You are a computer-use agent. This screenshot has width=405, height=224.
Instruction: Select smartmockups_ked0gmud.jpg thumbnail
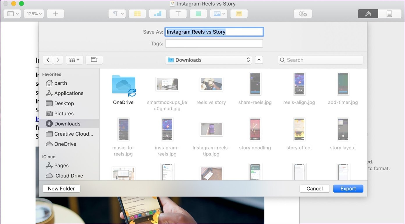click(x=167, y=84)
